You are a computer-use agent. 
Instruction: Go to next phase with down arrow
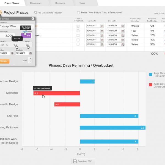point(30,62)
